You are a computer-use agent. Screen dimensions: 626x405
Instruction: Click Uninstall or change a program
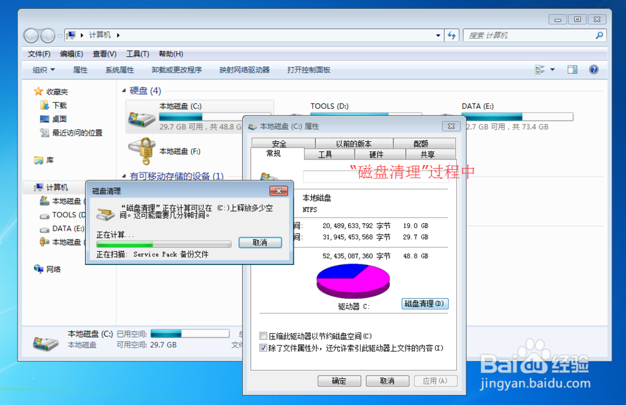(x=177, y=70)
